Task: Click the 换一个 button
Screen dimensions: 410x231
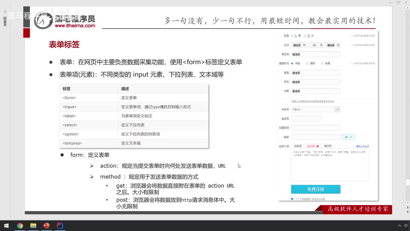Action: point(348,137)
